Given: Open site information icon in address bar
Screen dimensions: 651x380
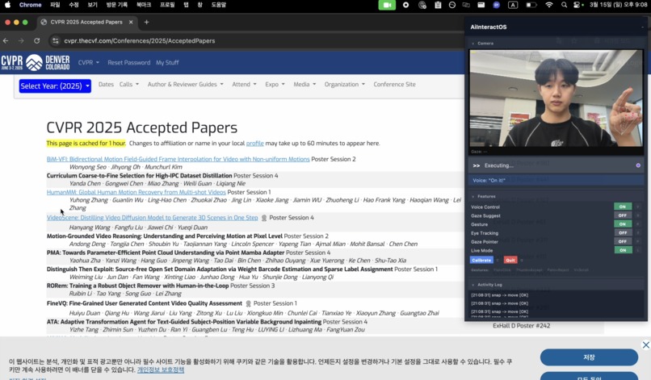Looking at the screenshot, I should click(x=55, y=40).
